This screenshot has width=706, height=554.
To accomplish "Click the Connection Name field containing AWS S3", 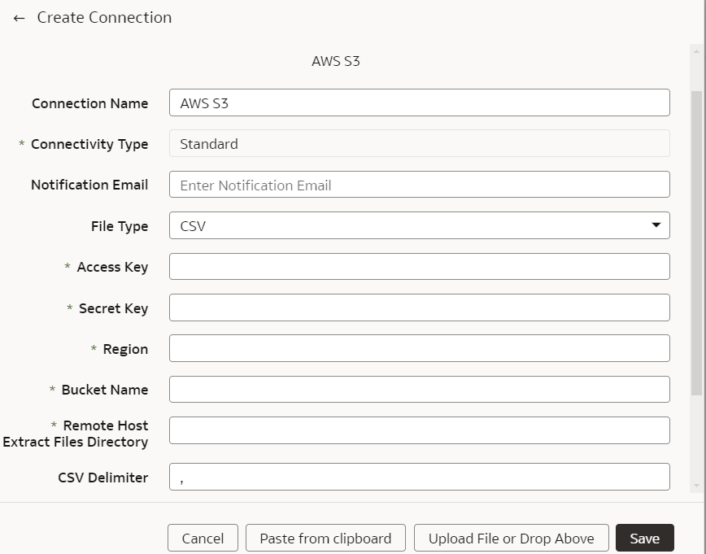I will coord(419,103).
